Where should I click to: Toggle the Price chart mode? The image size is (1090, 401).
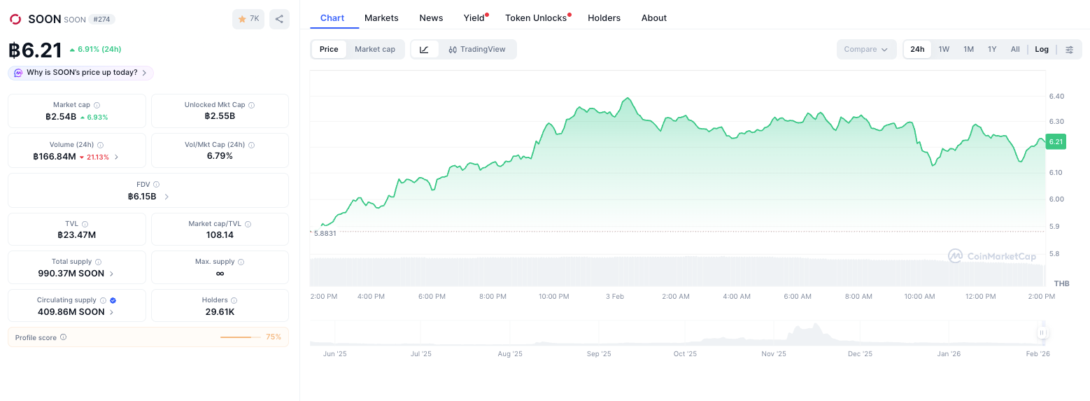[x=329, y=49]
